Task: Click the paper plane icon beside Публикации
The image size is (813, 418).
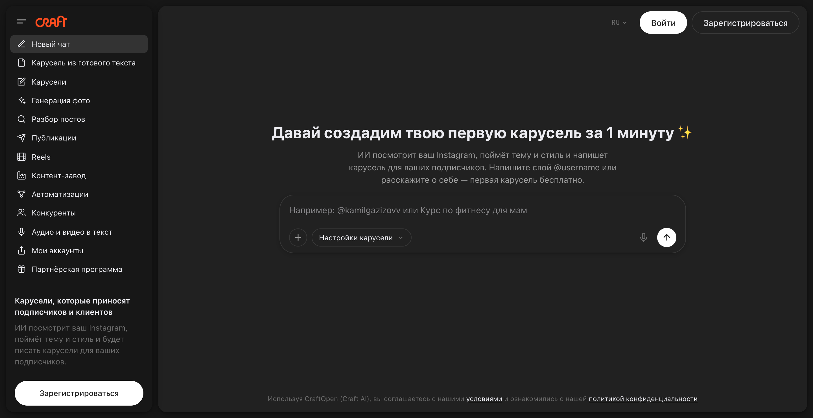Action: [21, 137]
